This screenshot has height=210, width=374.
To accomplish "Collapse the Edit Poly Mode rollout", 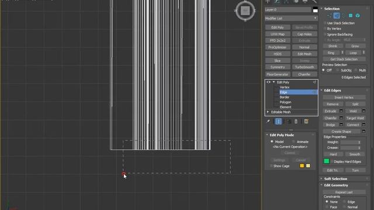I will point(267,135).
